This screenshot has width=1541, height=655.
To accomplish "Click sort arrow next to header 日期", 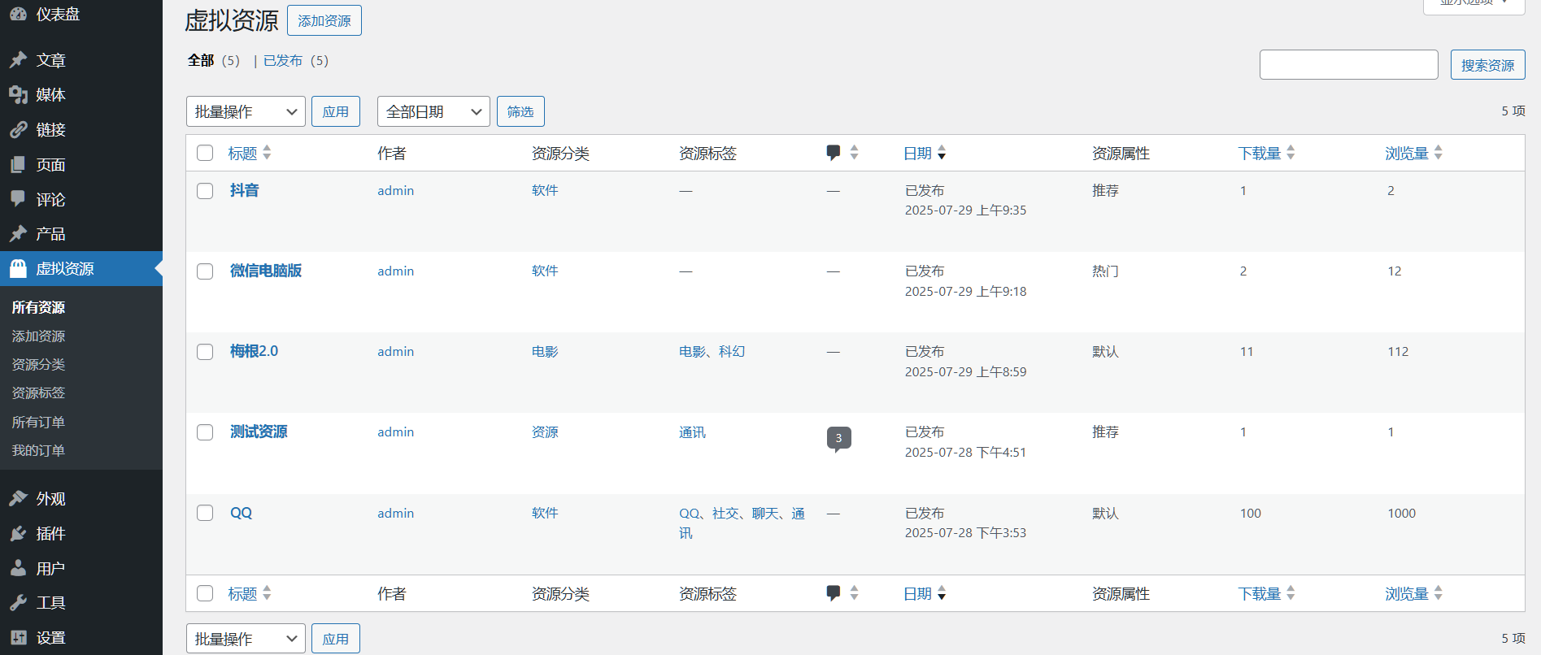I will click(942, 153).
